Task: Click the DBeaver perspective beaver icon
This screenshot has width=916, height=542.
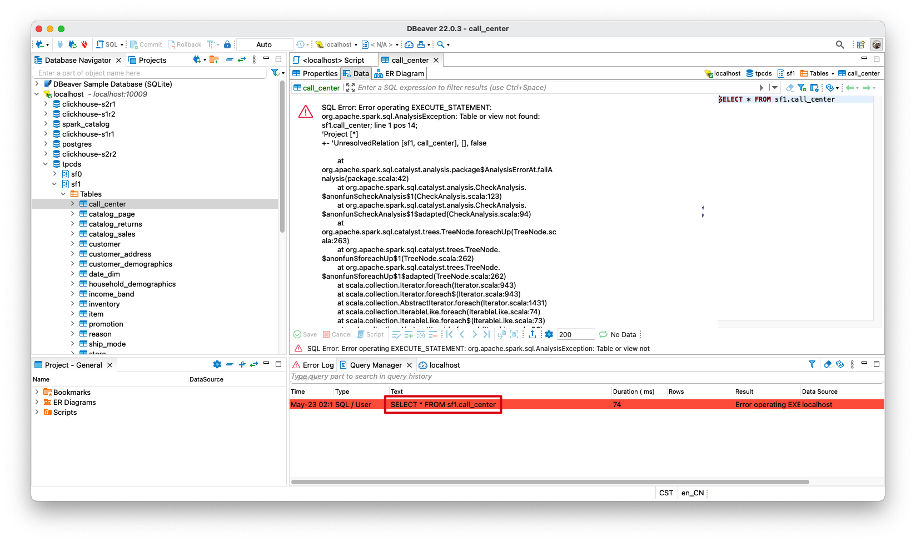Action: (x=877, y=44)
